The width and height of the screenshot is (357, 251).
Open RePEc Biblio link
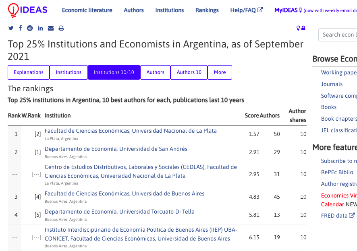(337, 172)
